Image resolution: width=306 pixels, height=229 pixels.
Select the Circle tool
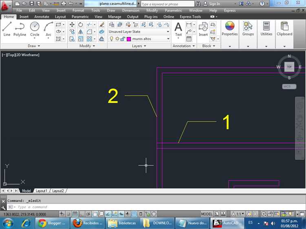tap(35, 29)
